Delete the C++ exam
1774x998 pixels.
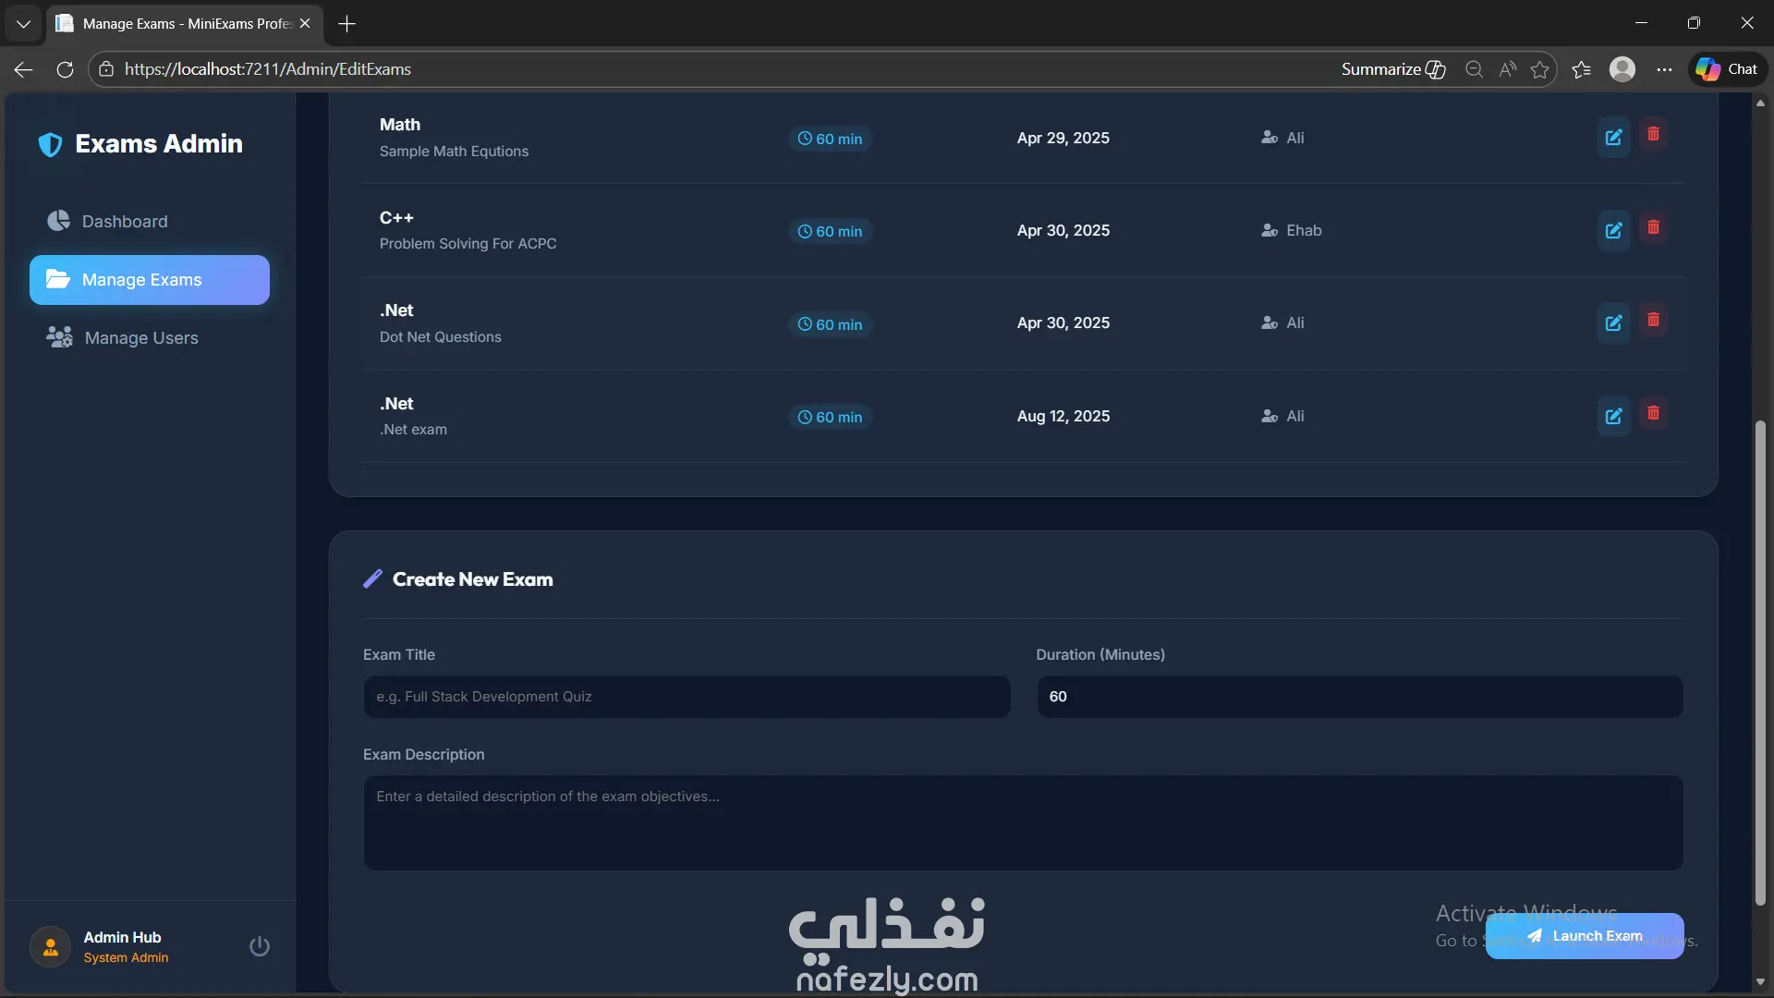click(1653, 227)
